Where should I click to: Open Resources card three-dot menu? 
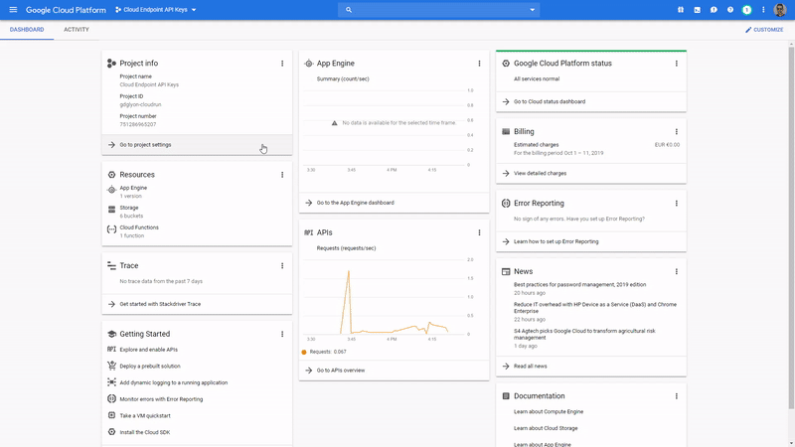coord(282,175)
